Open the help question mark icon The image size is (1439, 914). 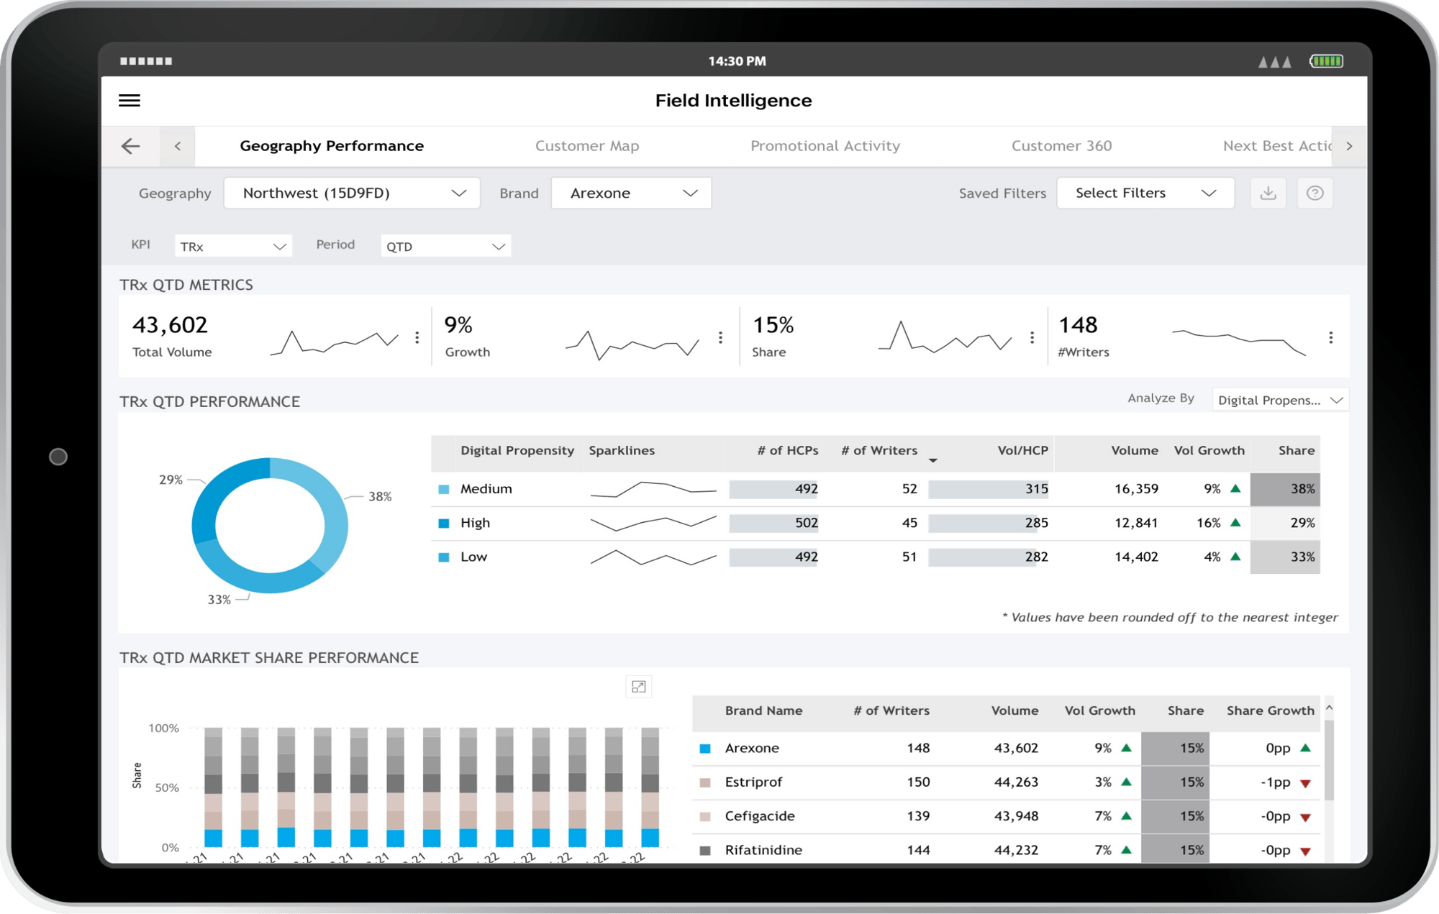(x=1315, y=193)
